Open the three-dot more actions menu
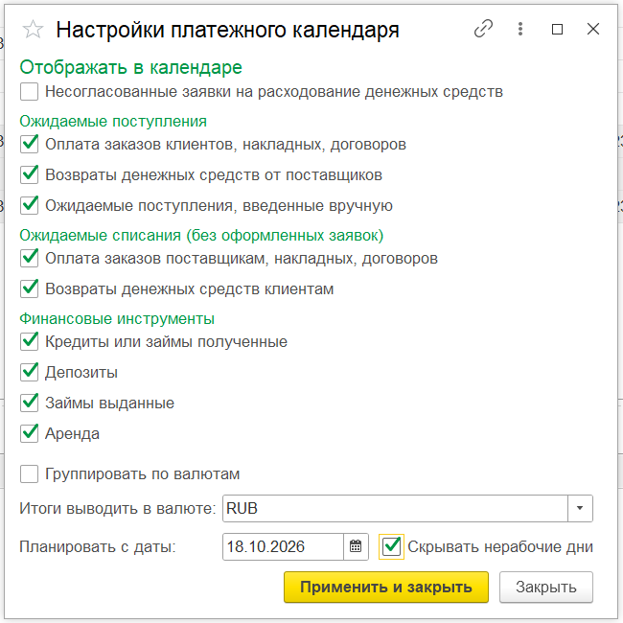 click(520, 29)
